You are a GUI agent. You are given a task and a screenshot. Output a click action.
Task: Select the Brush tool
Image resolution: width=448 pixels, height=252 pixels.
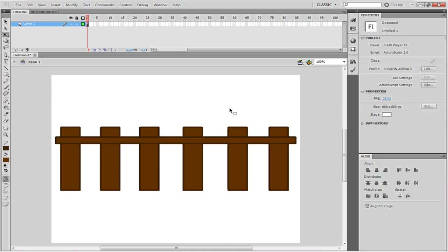pyautogui.click(x=6, y=87)
